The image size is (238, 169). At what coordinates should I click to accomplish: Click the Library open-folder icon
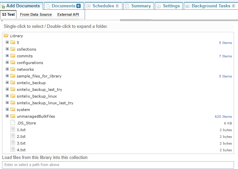click(6, 36)
